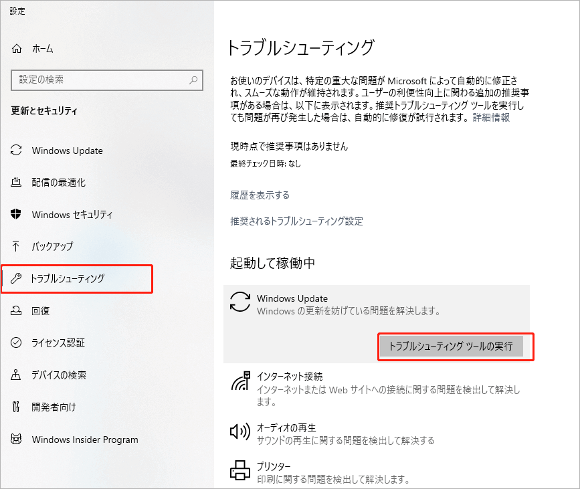580x489 pixels.
Task: Click the Windows Update refresh icon in sidebar
Action: pyautogui.click(x=16, y=150)
